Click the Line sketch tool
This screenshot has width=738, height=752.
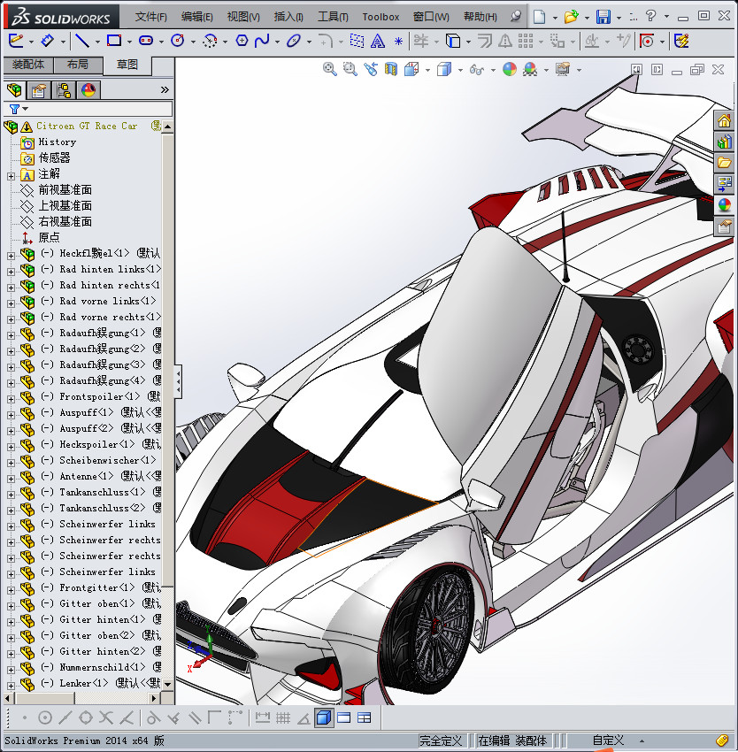pos(81,41)
